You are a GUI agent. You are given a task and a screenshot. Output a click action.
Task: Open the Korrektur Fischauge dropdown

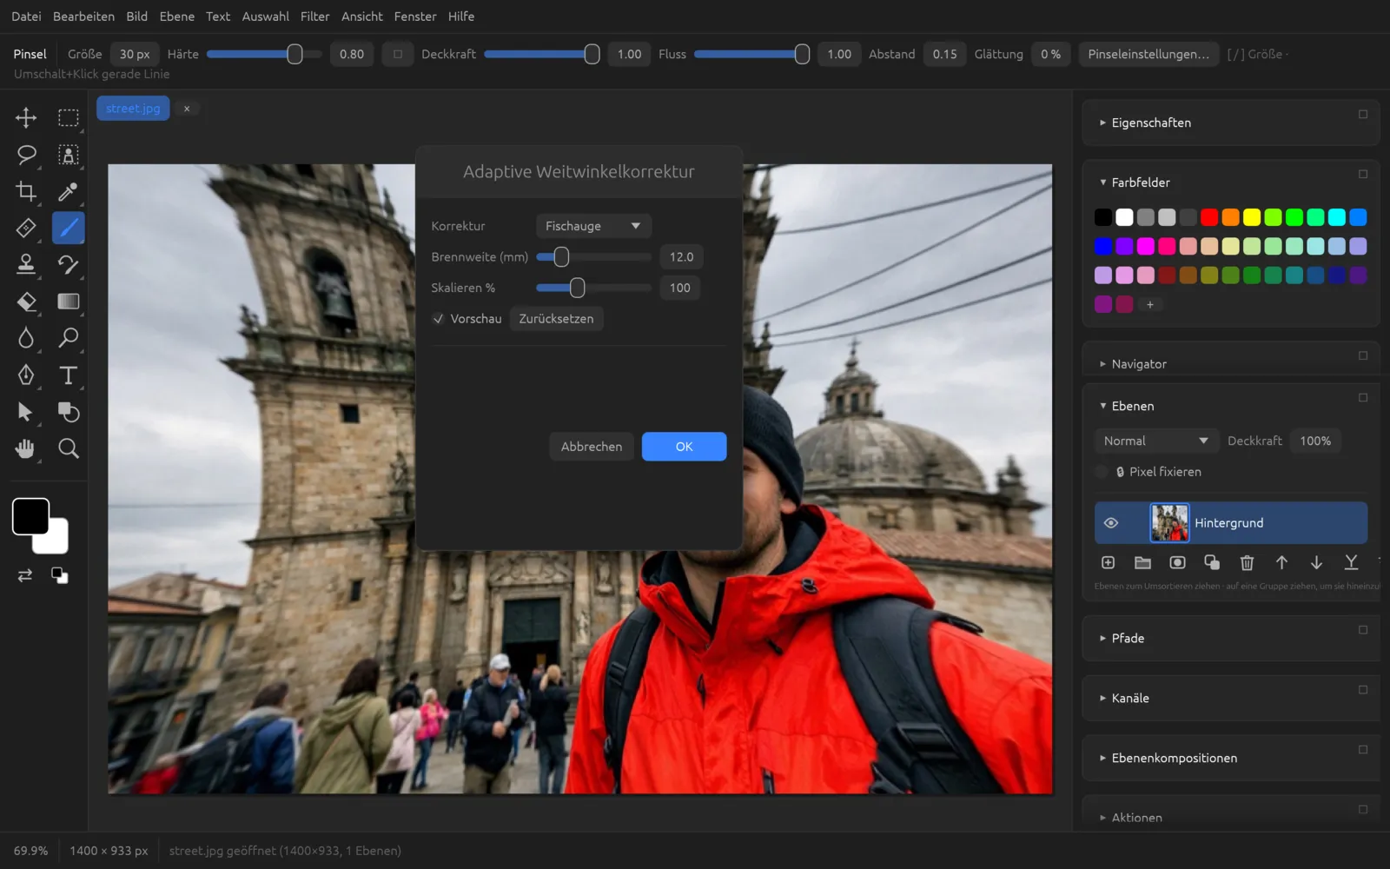point(593,226)
